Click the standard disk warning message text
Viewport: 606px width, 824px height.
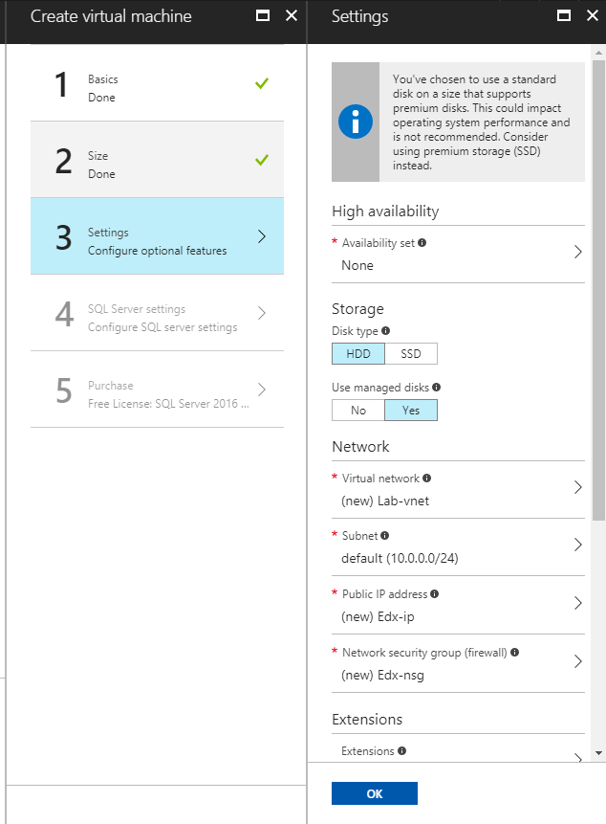(481, 122)
